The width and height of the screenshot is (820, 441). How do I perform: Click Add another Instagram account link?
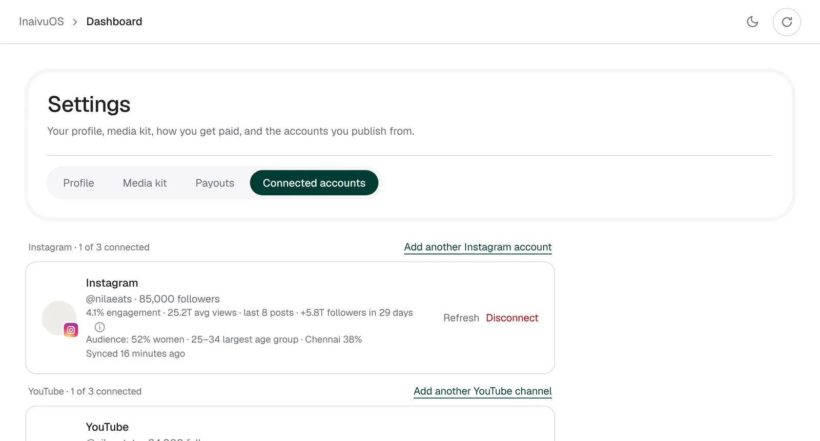tap(478, 247)
